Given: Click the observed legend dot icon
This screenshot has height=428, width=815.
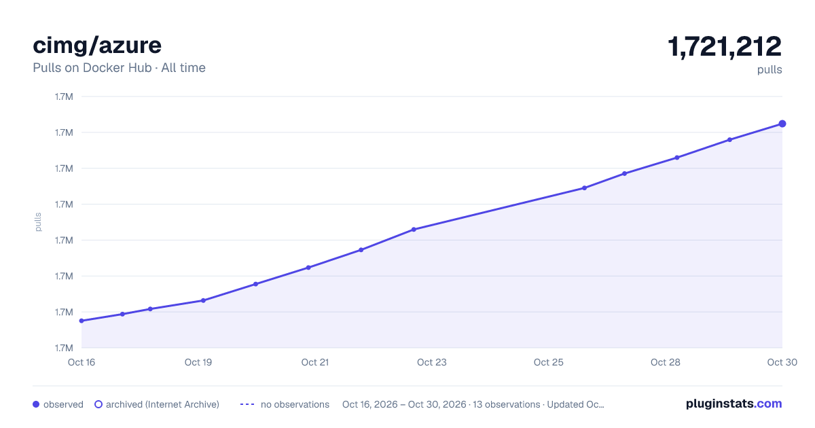Looking at the screenshot, I should [36, 404].
